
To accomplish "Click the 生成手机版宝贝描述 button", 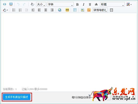I will pyautogui.click(x=17, y=97).
